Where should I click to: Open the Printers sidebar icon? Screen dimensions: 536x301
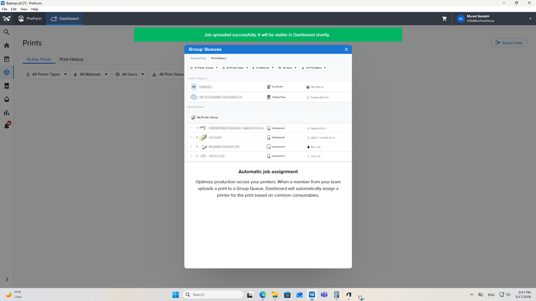(x=7, y=86)
